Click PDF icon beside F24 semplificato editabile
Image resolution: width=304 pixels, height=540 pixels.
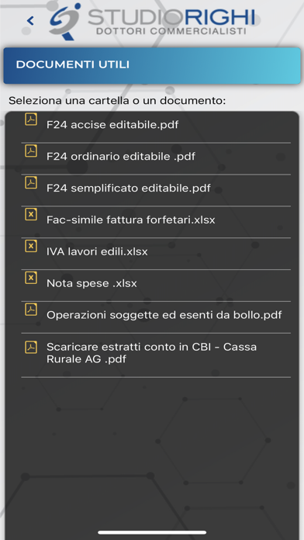(31, 182)
